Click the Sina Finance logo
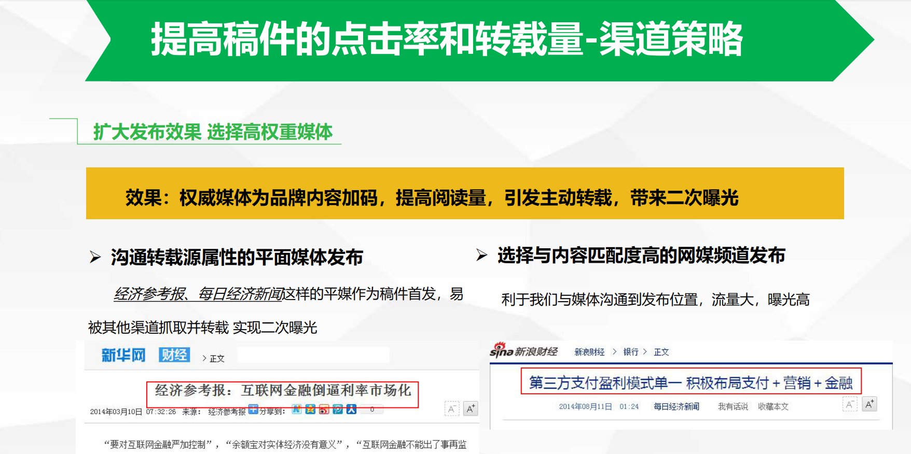The width and height of the screenshot is (911, 454). (524, 351)
